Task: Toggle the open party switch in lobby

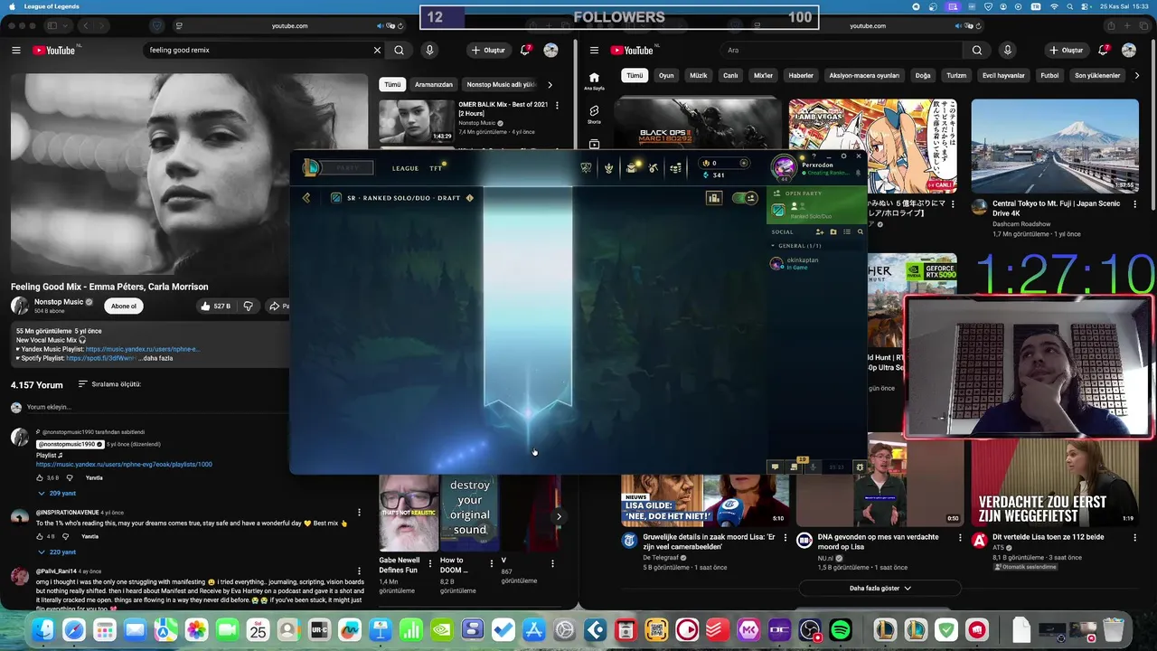Action: coord(745,198)
